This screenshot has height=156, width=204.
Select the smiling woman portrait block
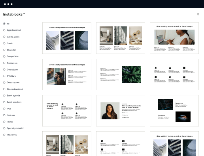(121, 111)
